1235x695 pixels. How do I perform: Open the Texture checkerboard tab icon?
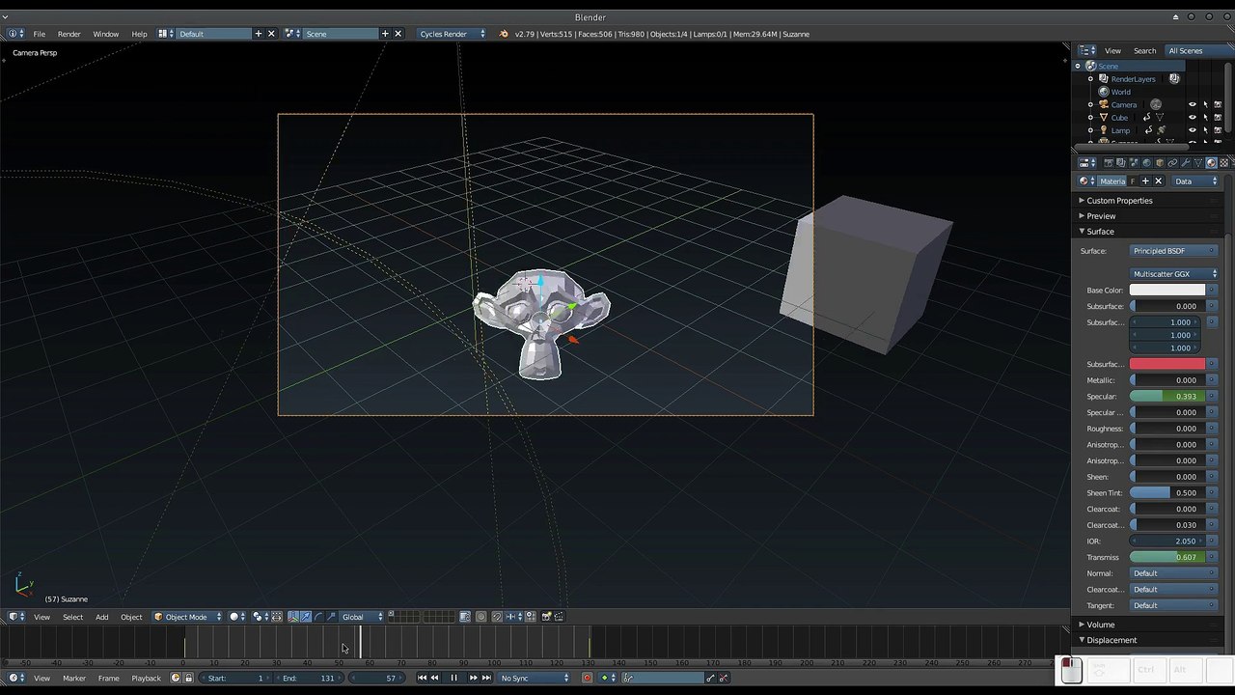tap(1223, 162)
